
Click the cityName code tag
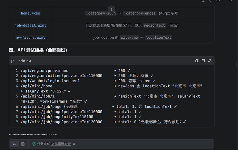click(129, 38)
